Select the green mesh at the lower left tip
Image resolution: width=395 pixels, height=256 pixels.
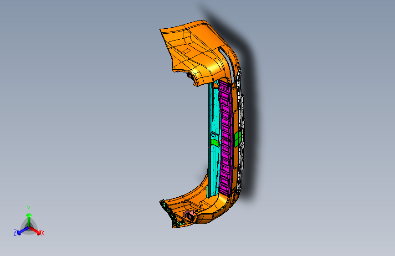click(171, 214)
